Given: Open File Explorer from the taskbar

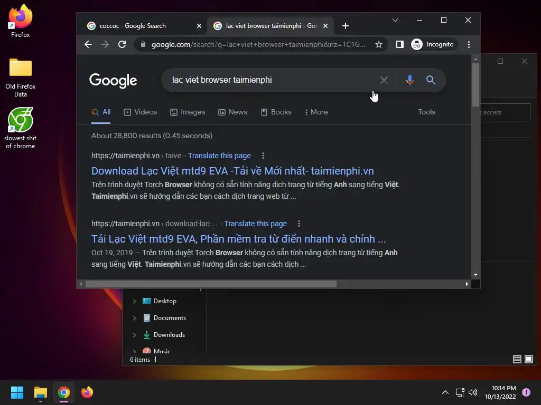Looking at the screenshot, I should 40,392.
